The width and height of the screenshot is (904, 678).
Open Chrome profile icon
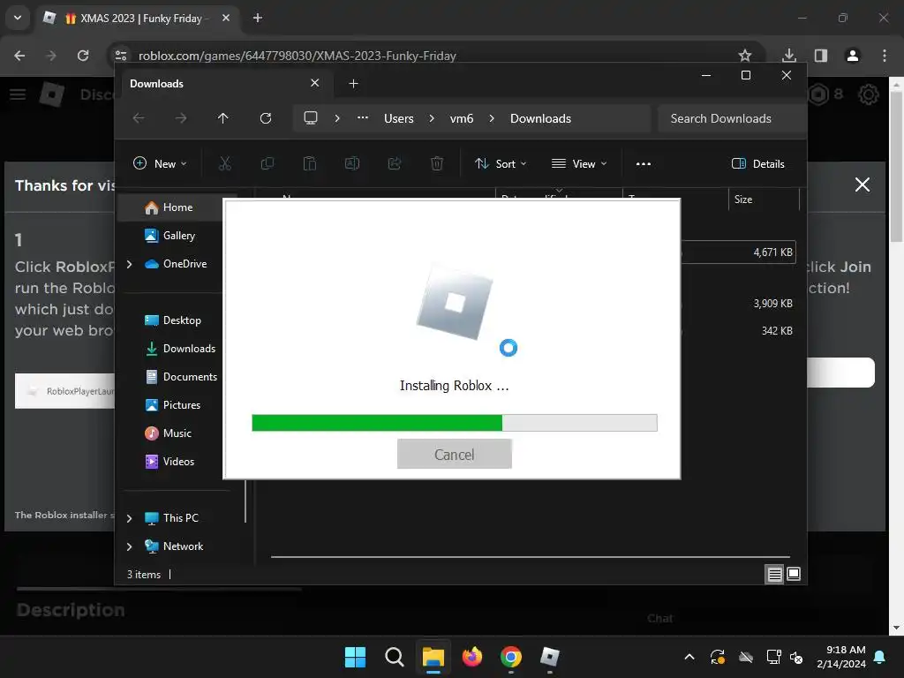[853, 56]
